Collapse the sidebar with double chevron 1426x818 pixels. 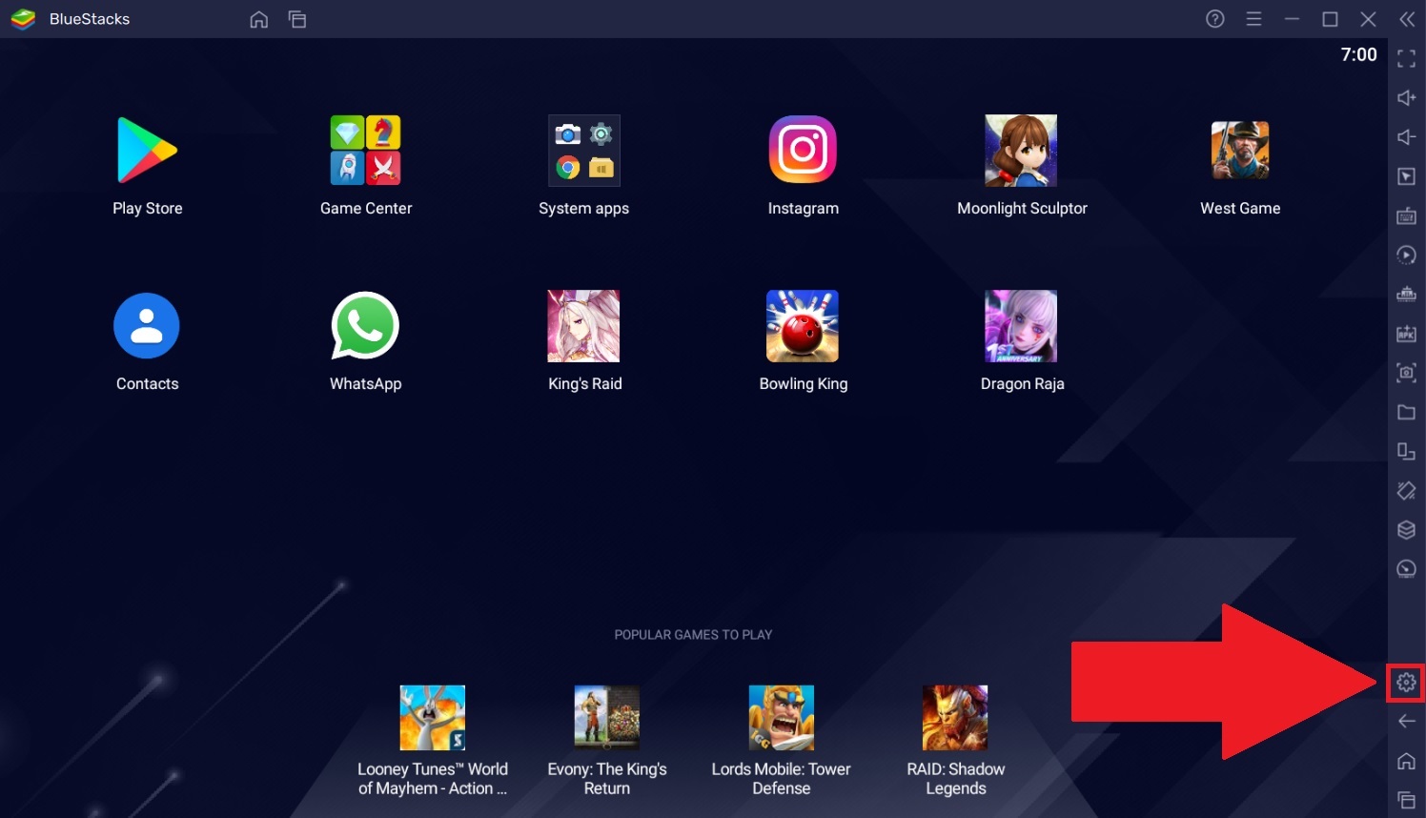1407,19
